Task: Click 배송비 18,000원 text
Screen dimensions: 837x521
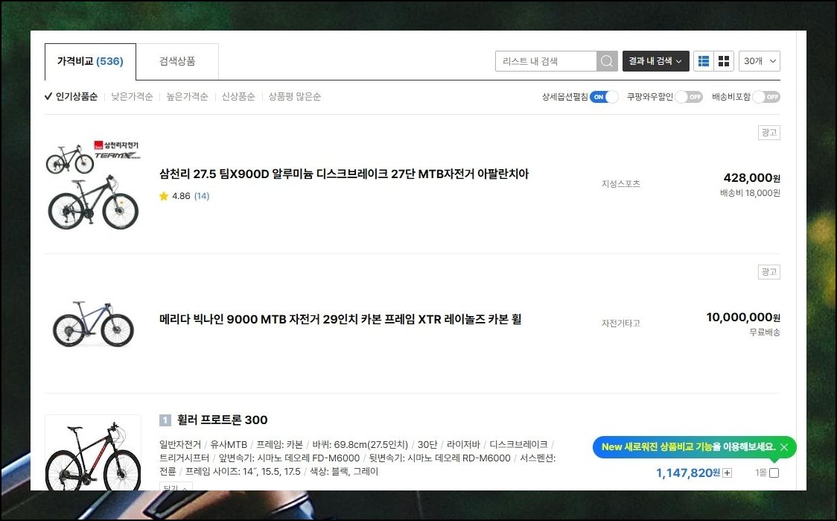Action: [750, 193]
